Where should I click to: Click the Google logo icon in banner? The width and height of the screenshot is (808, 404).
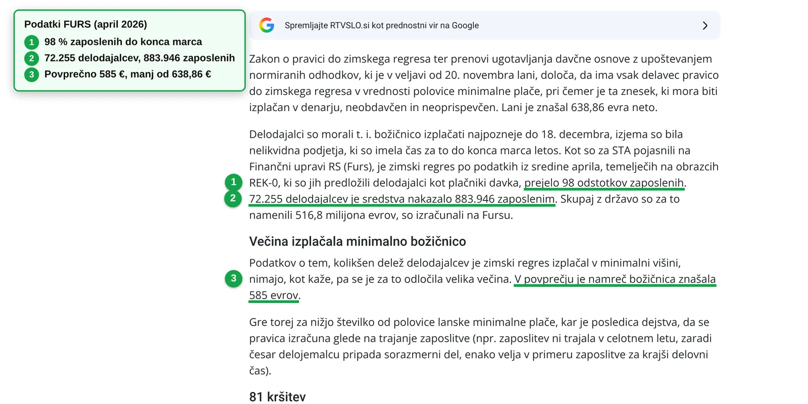tap(267, 25)
